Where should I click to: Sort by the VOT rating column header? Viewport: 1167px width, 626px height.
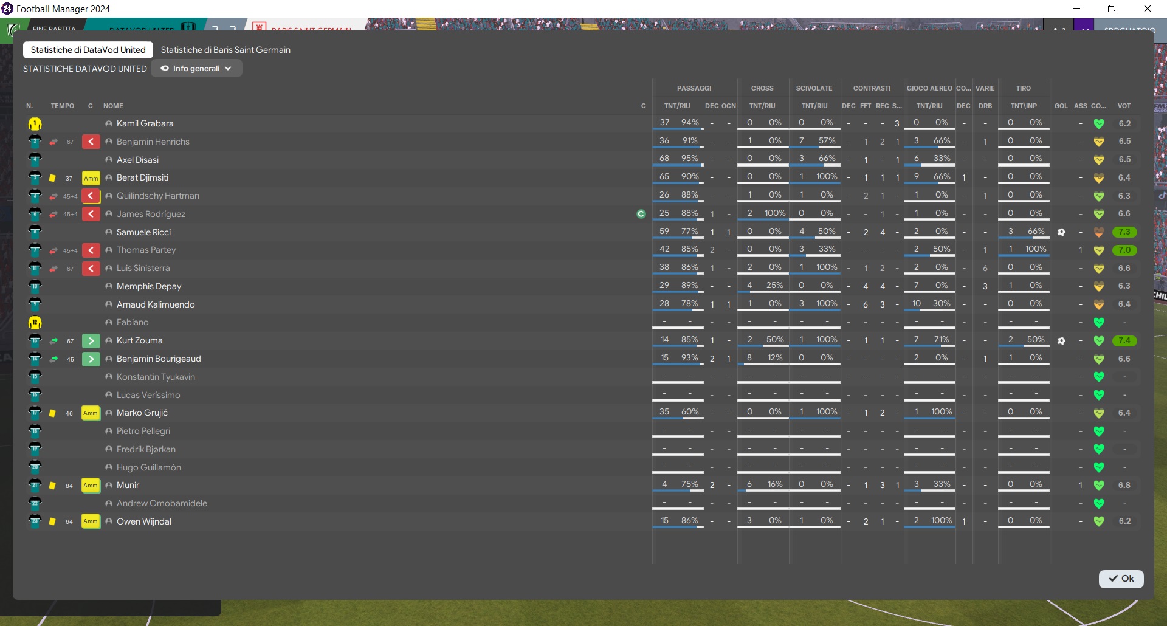[x=1124, y=106]
